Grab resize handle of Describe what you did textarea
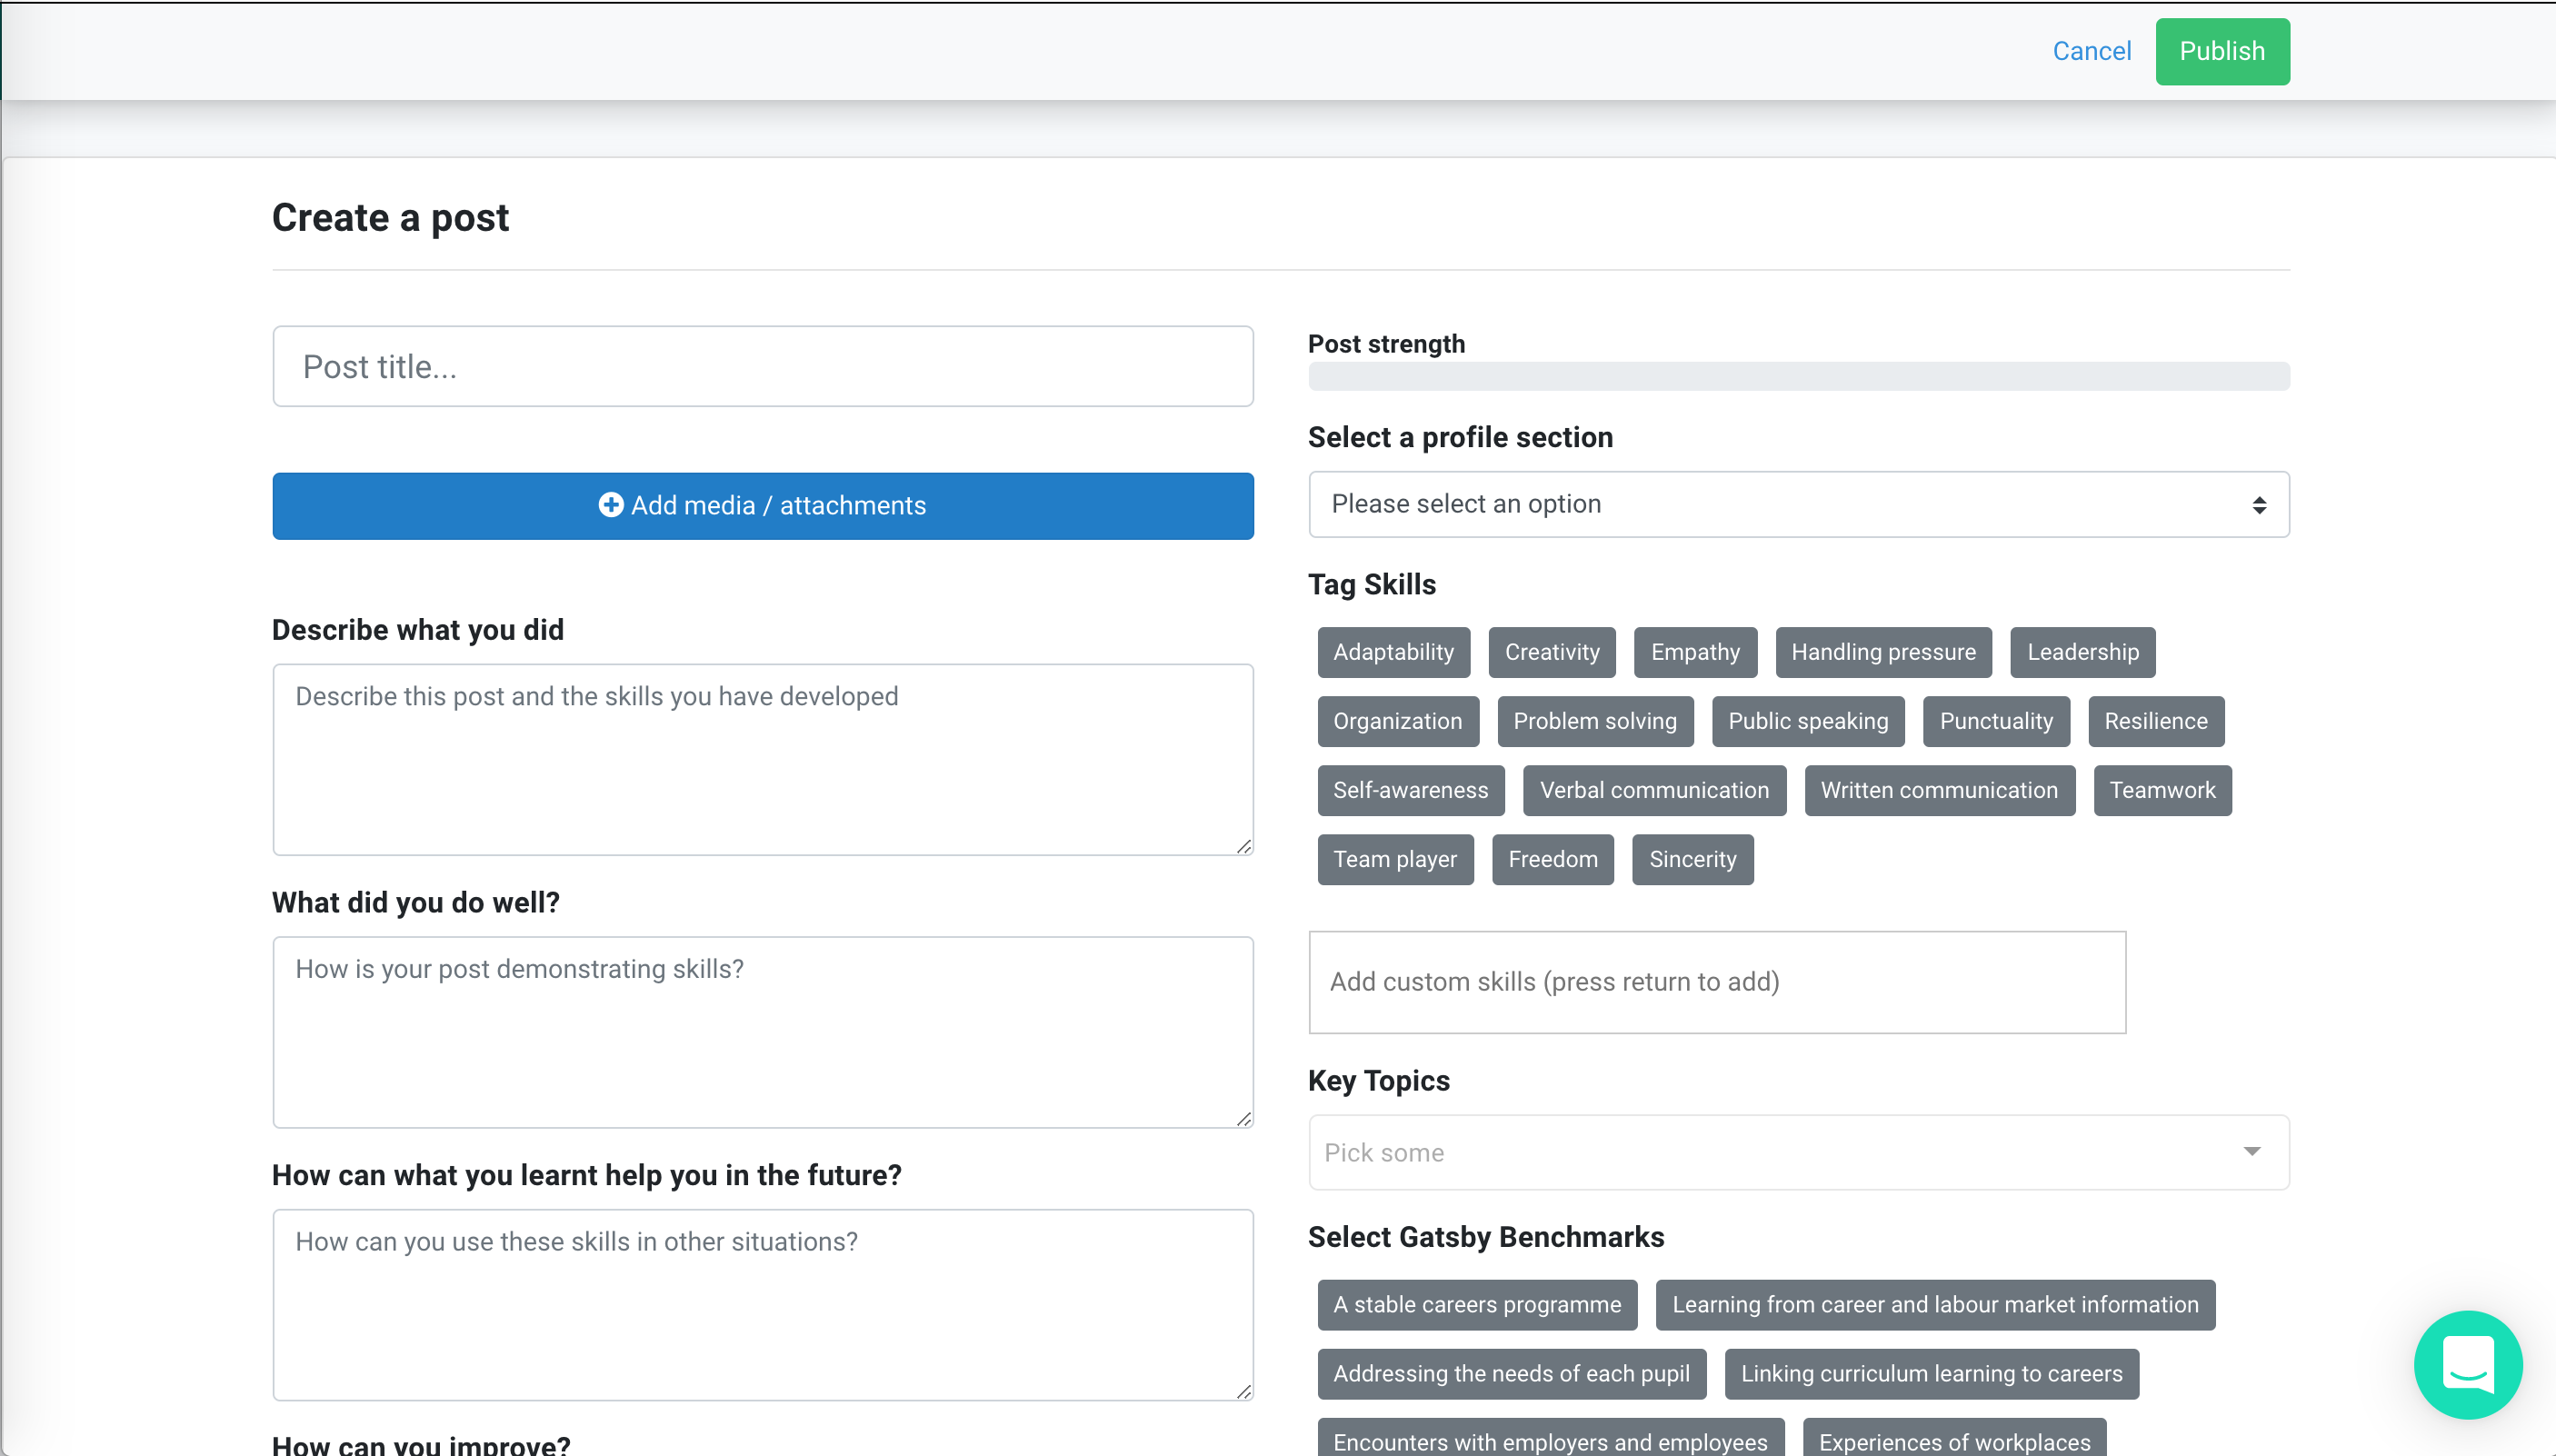 pos(1243,846)
